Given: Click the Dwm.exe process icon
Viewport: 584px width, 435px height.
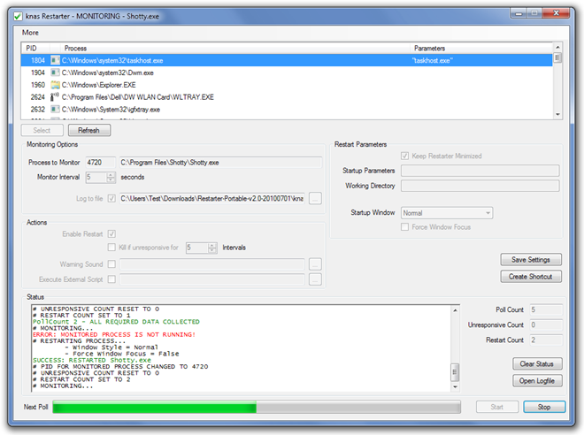Looking at the screenshot, I should click(x=55, y=72).
